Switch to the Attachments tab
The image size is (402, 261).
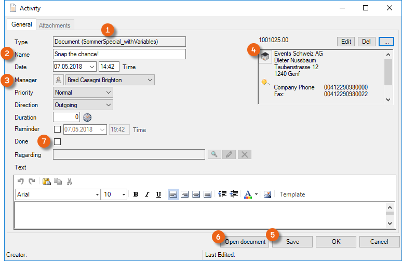coord(56,25)
